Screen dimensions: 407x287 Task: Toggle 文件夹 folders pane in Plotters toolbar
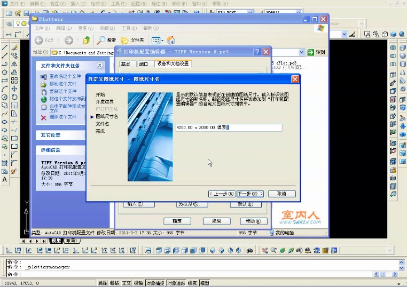click(132, 40)
